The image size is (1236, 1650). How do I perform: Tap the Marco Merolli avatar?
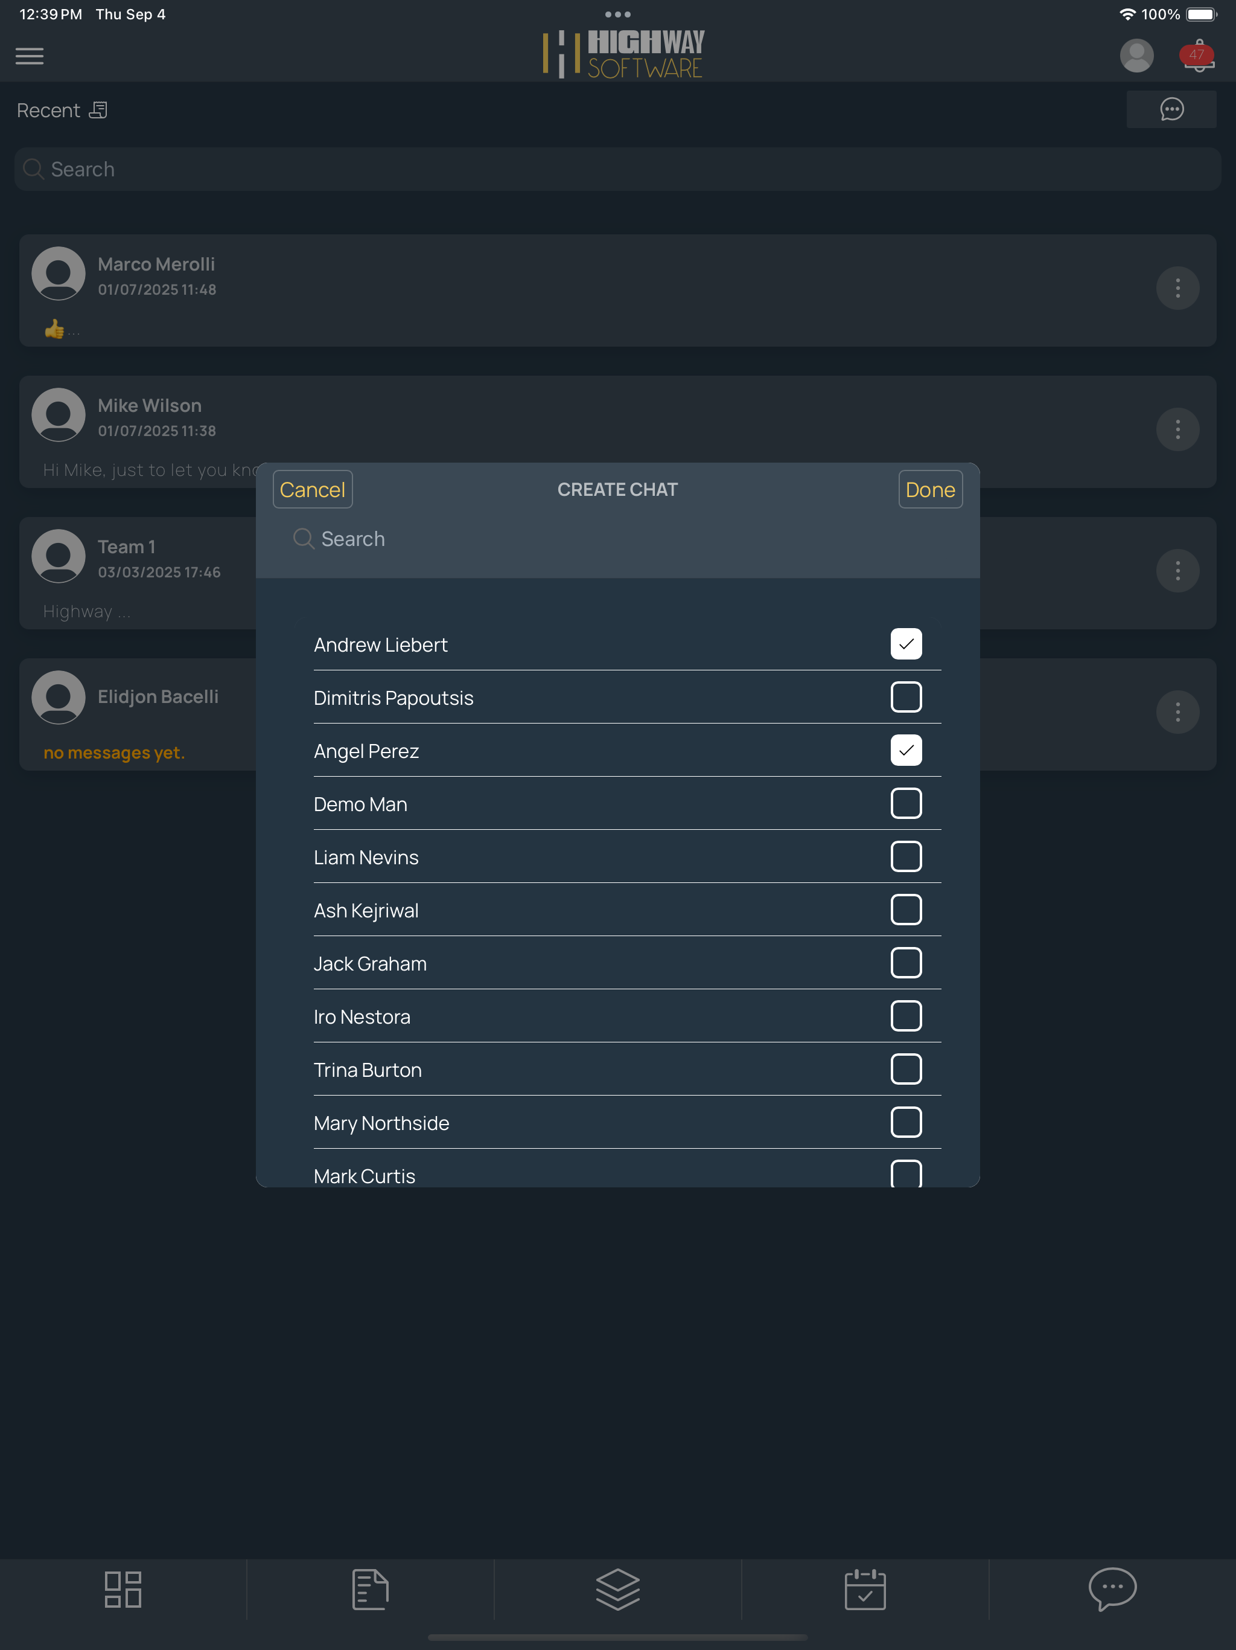(58, 274)
